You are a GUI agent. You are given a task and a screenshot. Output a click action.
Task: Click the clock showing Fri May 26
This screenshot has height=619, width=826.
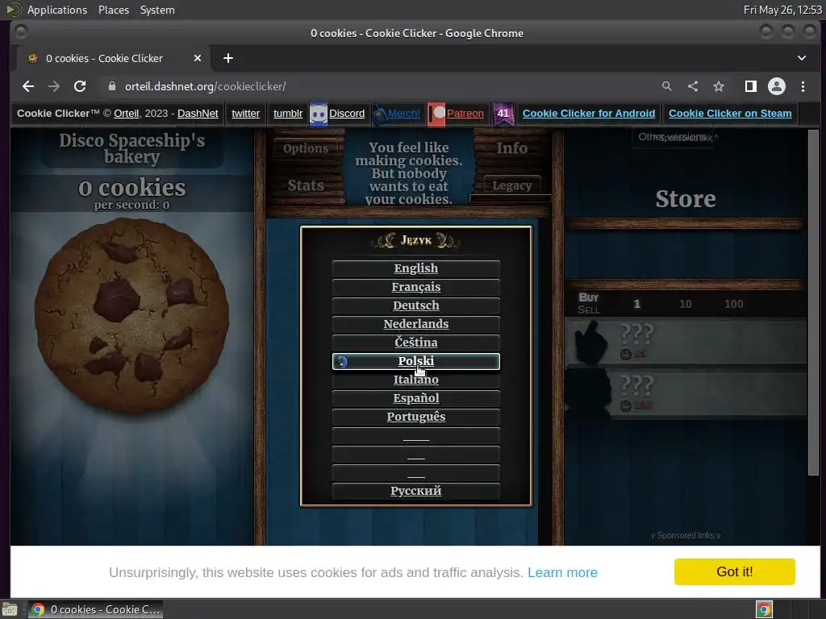coord(782,10)
